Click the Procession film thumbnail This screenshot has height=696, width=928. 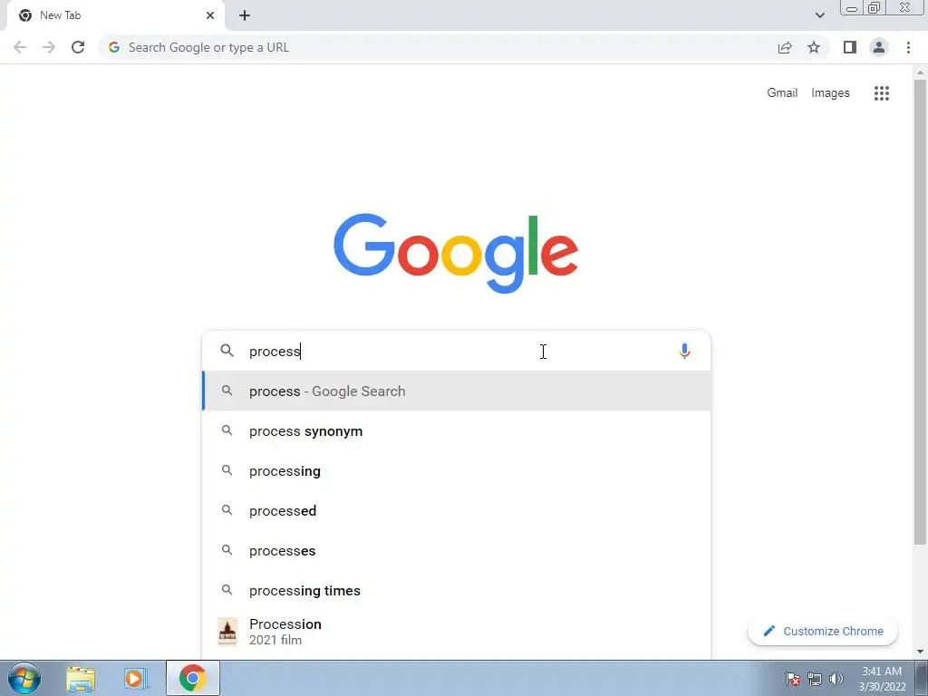click(227, 632)
